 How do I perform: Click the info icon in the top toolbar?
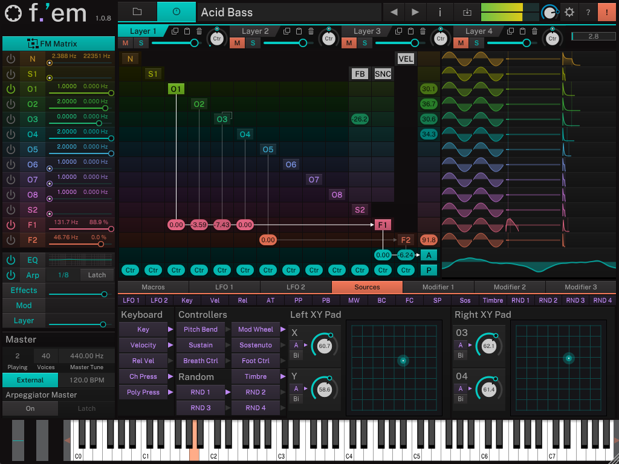[439, 12]
